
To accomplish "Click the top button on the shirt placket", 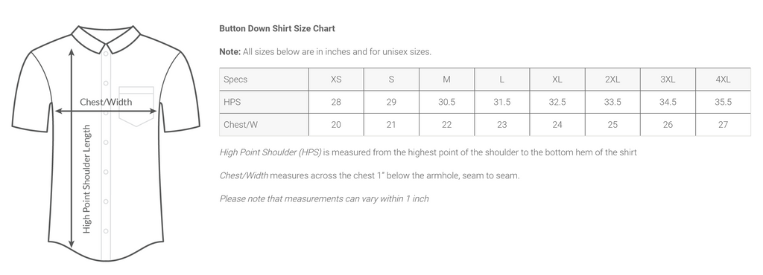I will 106,83.
